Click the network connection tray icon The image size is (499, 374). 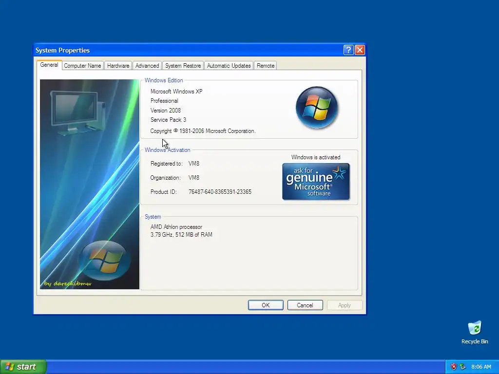coord(462,367)
